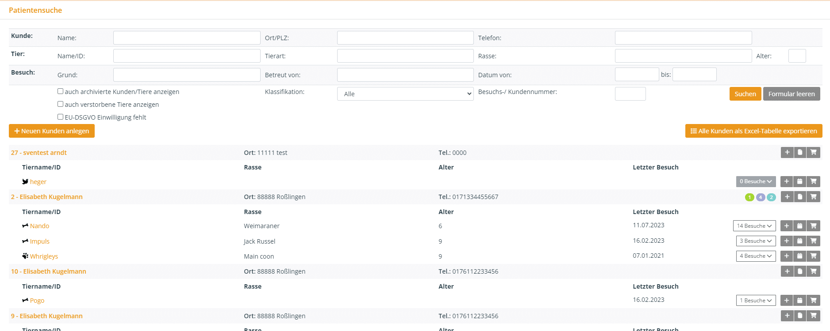Viewport: 830px width, 331px height.
Task: Open cart icon for customer 10 Elisabeth Kugelmann
Action: click(x=813, y=271)
